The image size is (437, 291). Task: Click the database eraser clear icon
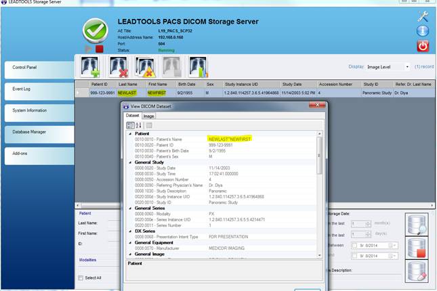point(417,271)
